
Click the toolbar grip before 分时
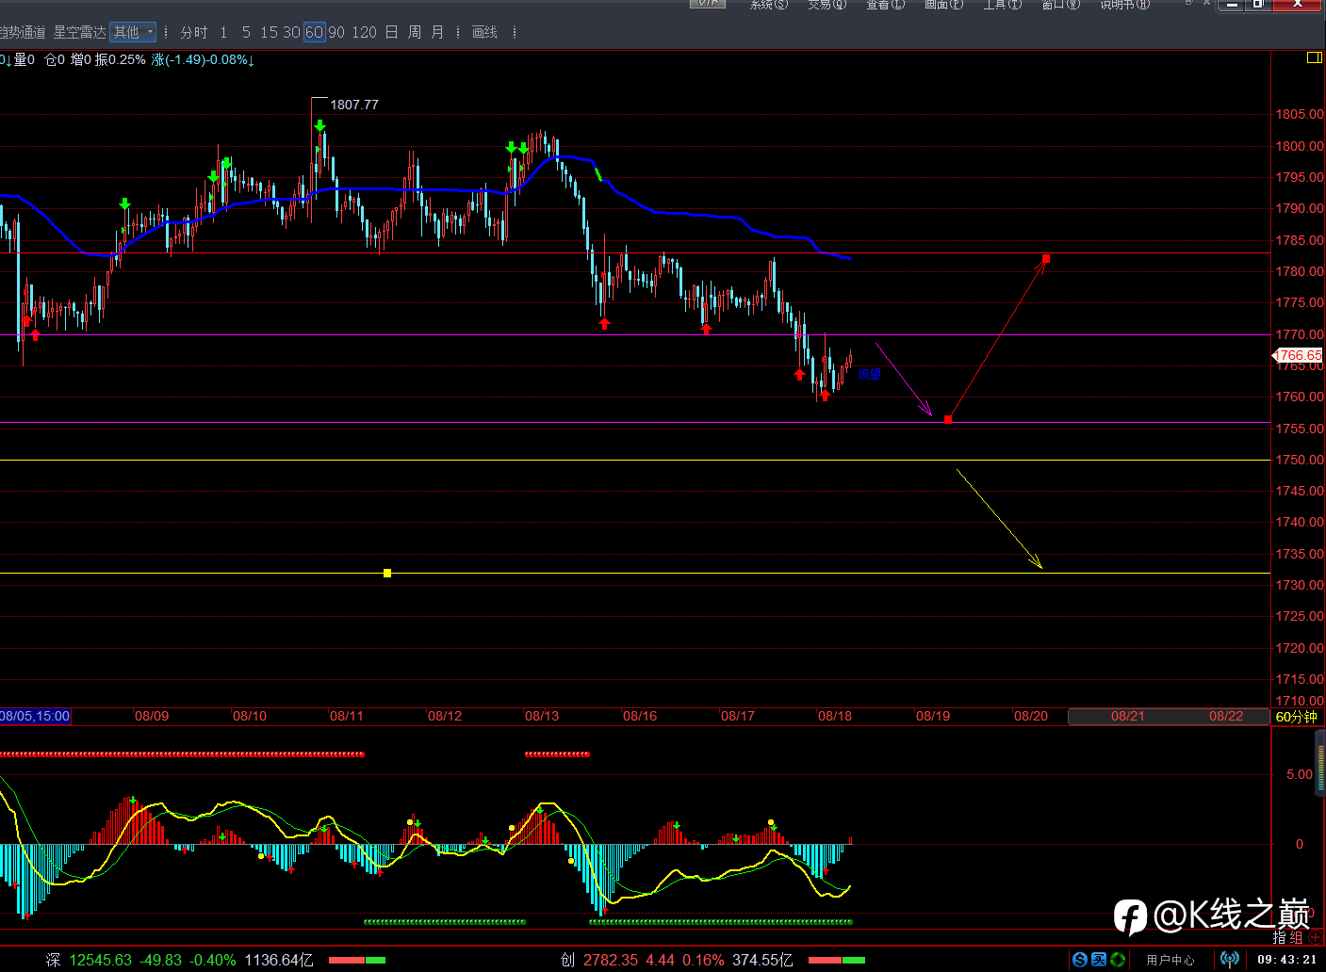point(167,32)
